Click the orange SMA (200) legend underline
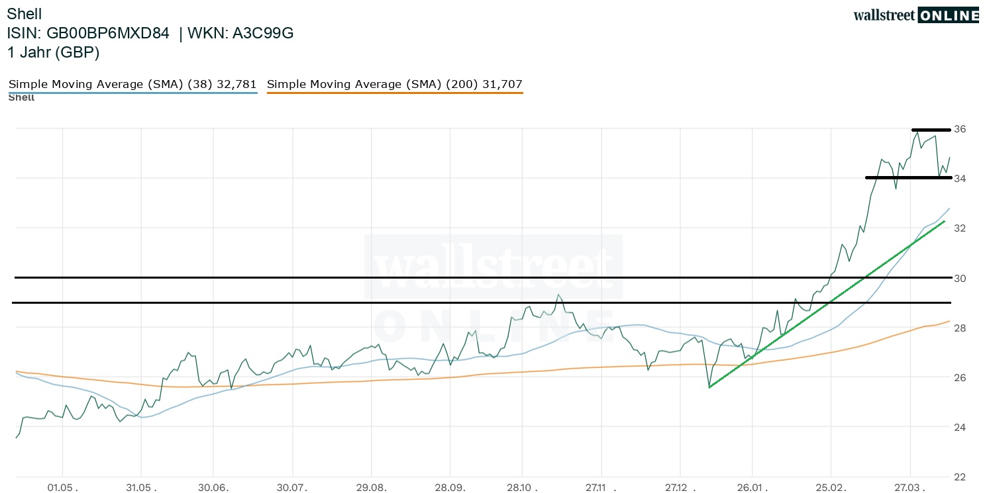 tap(394, 93)
